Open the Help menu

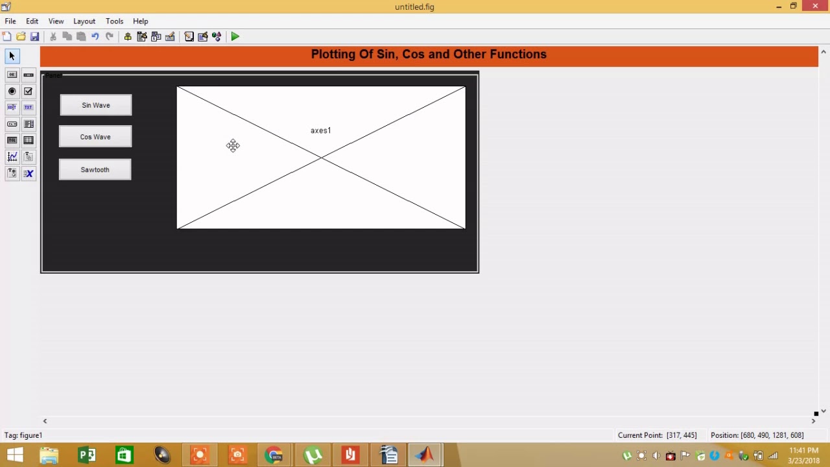click(140, 21)
